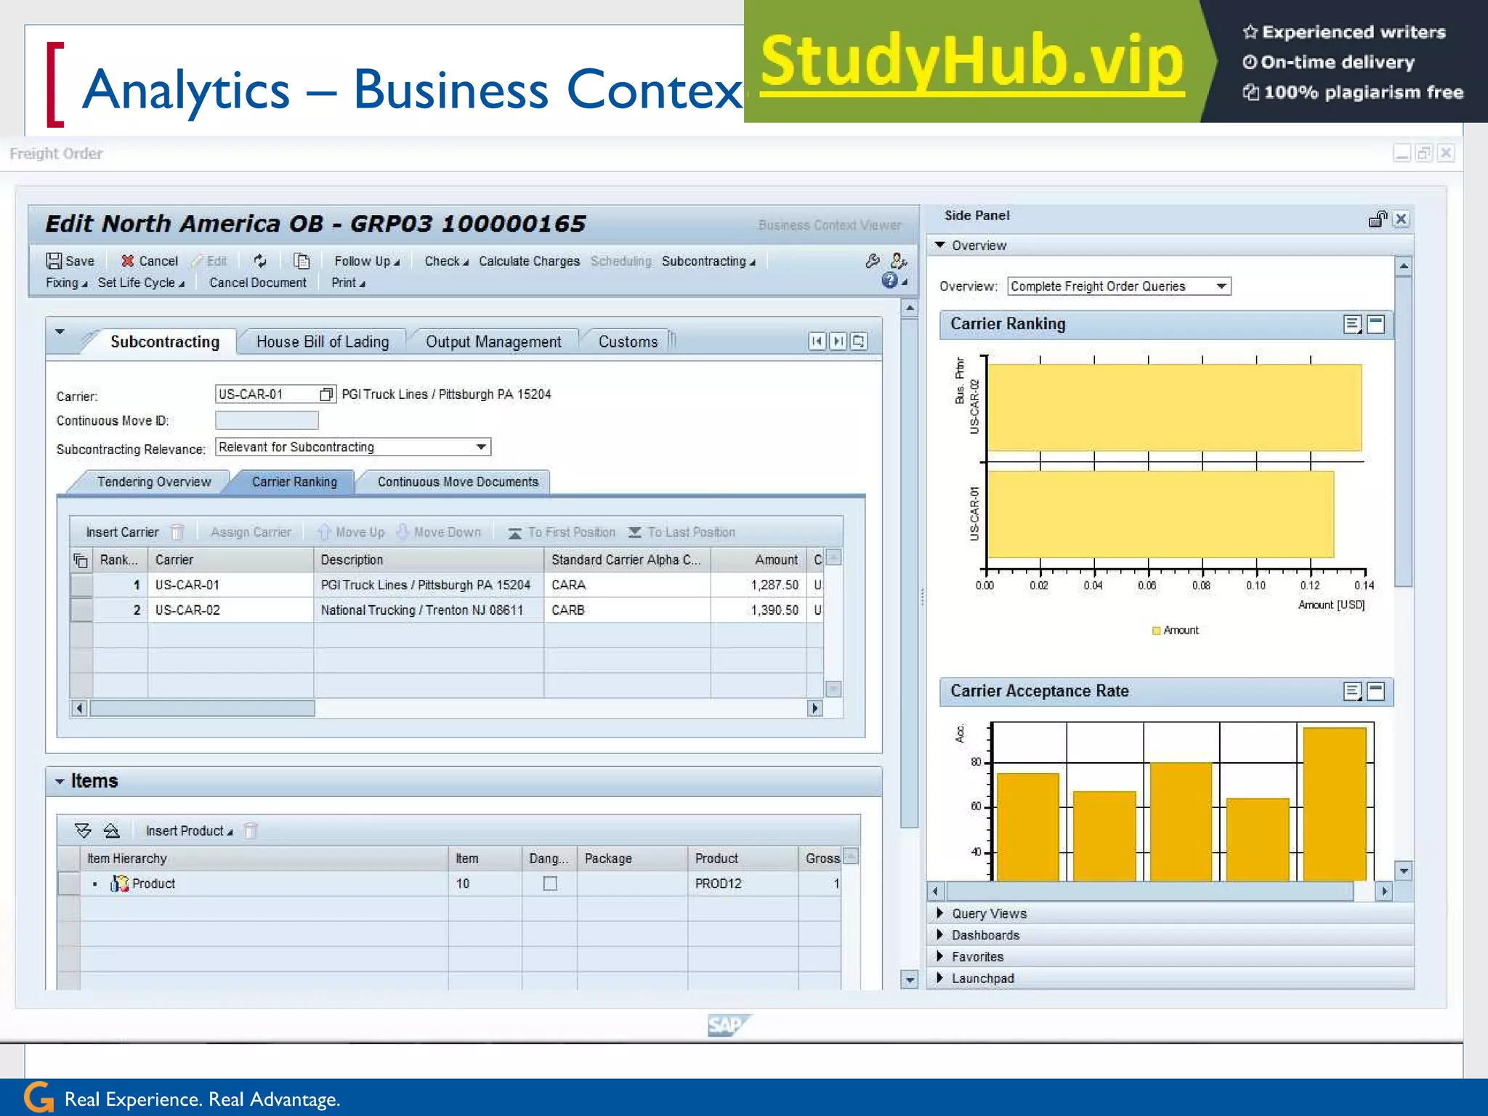Open the tab list icon
Screen dimensions: 1488x1116
pos(859,341)
